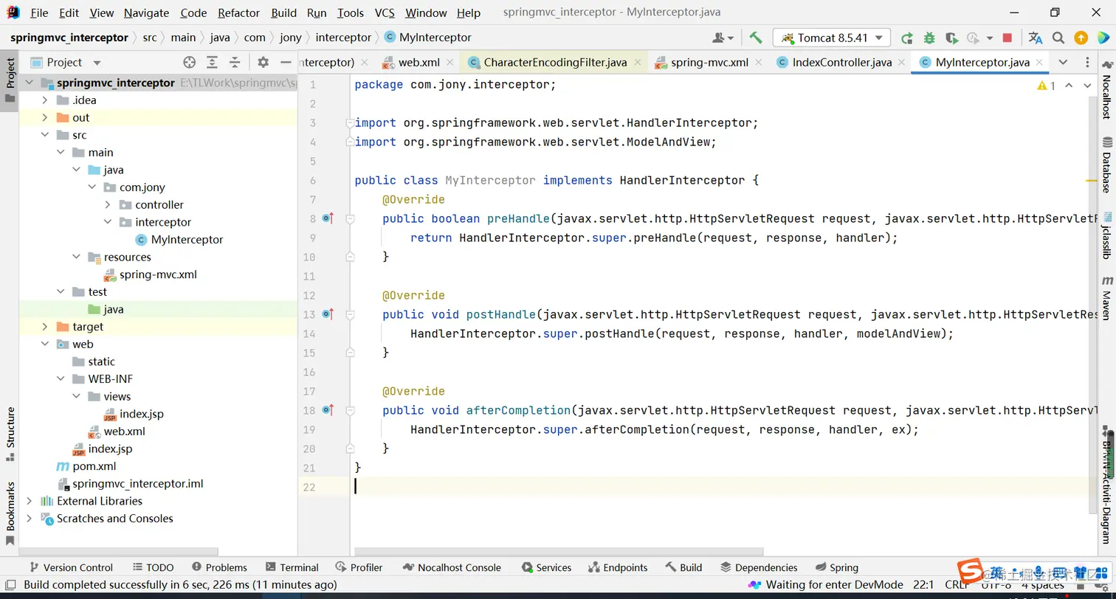Expand the controller package
Screen dimensions: 1116x599
108,204
